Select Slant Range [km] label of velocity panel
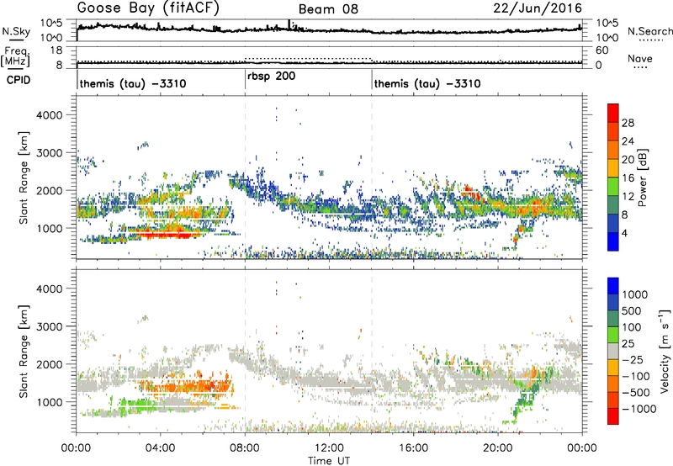Screen dimensions: 673x466 (x=24, y=352)
